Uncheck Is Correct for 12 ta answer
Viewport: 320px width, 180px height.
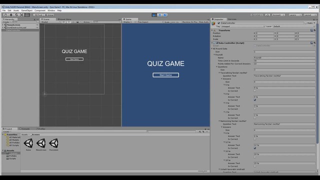coord(255,148)
